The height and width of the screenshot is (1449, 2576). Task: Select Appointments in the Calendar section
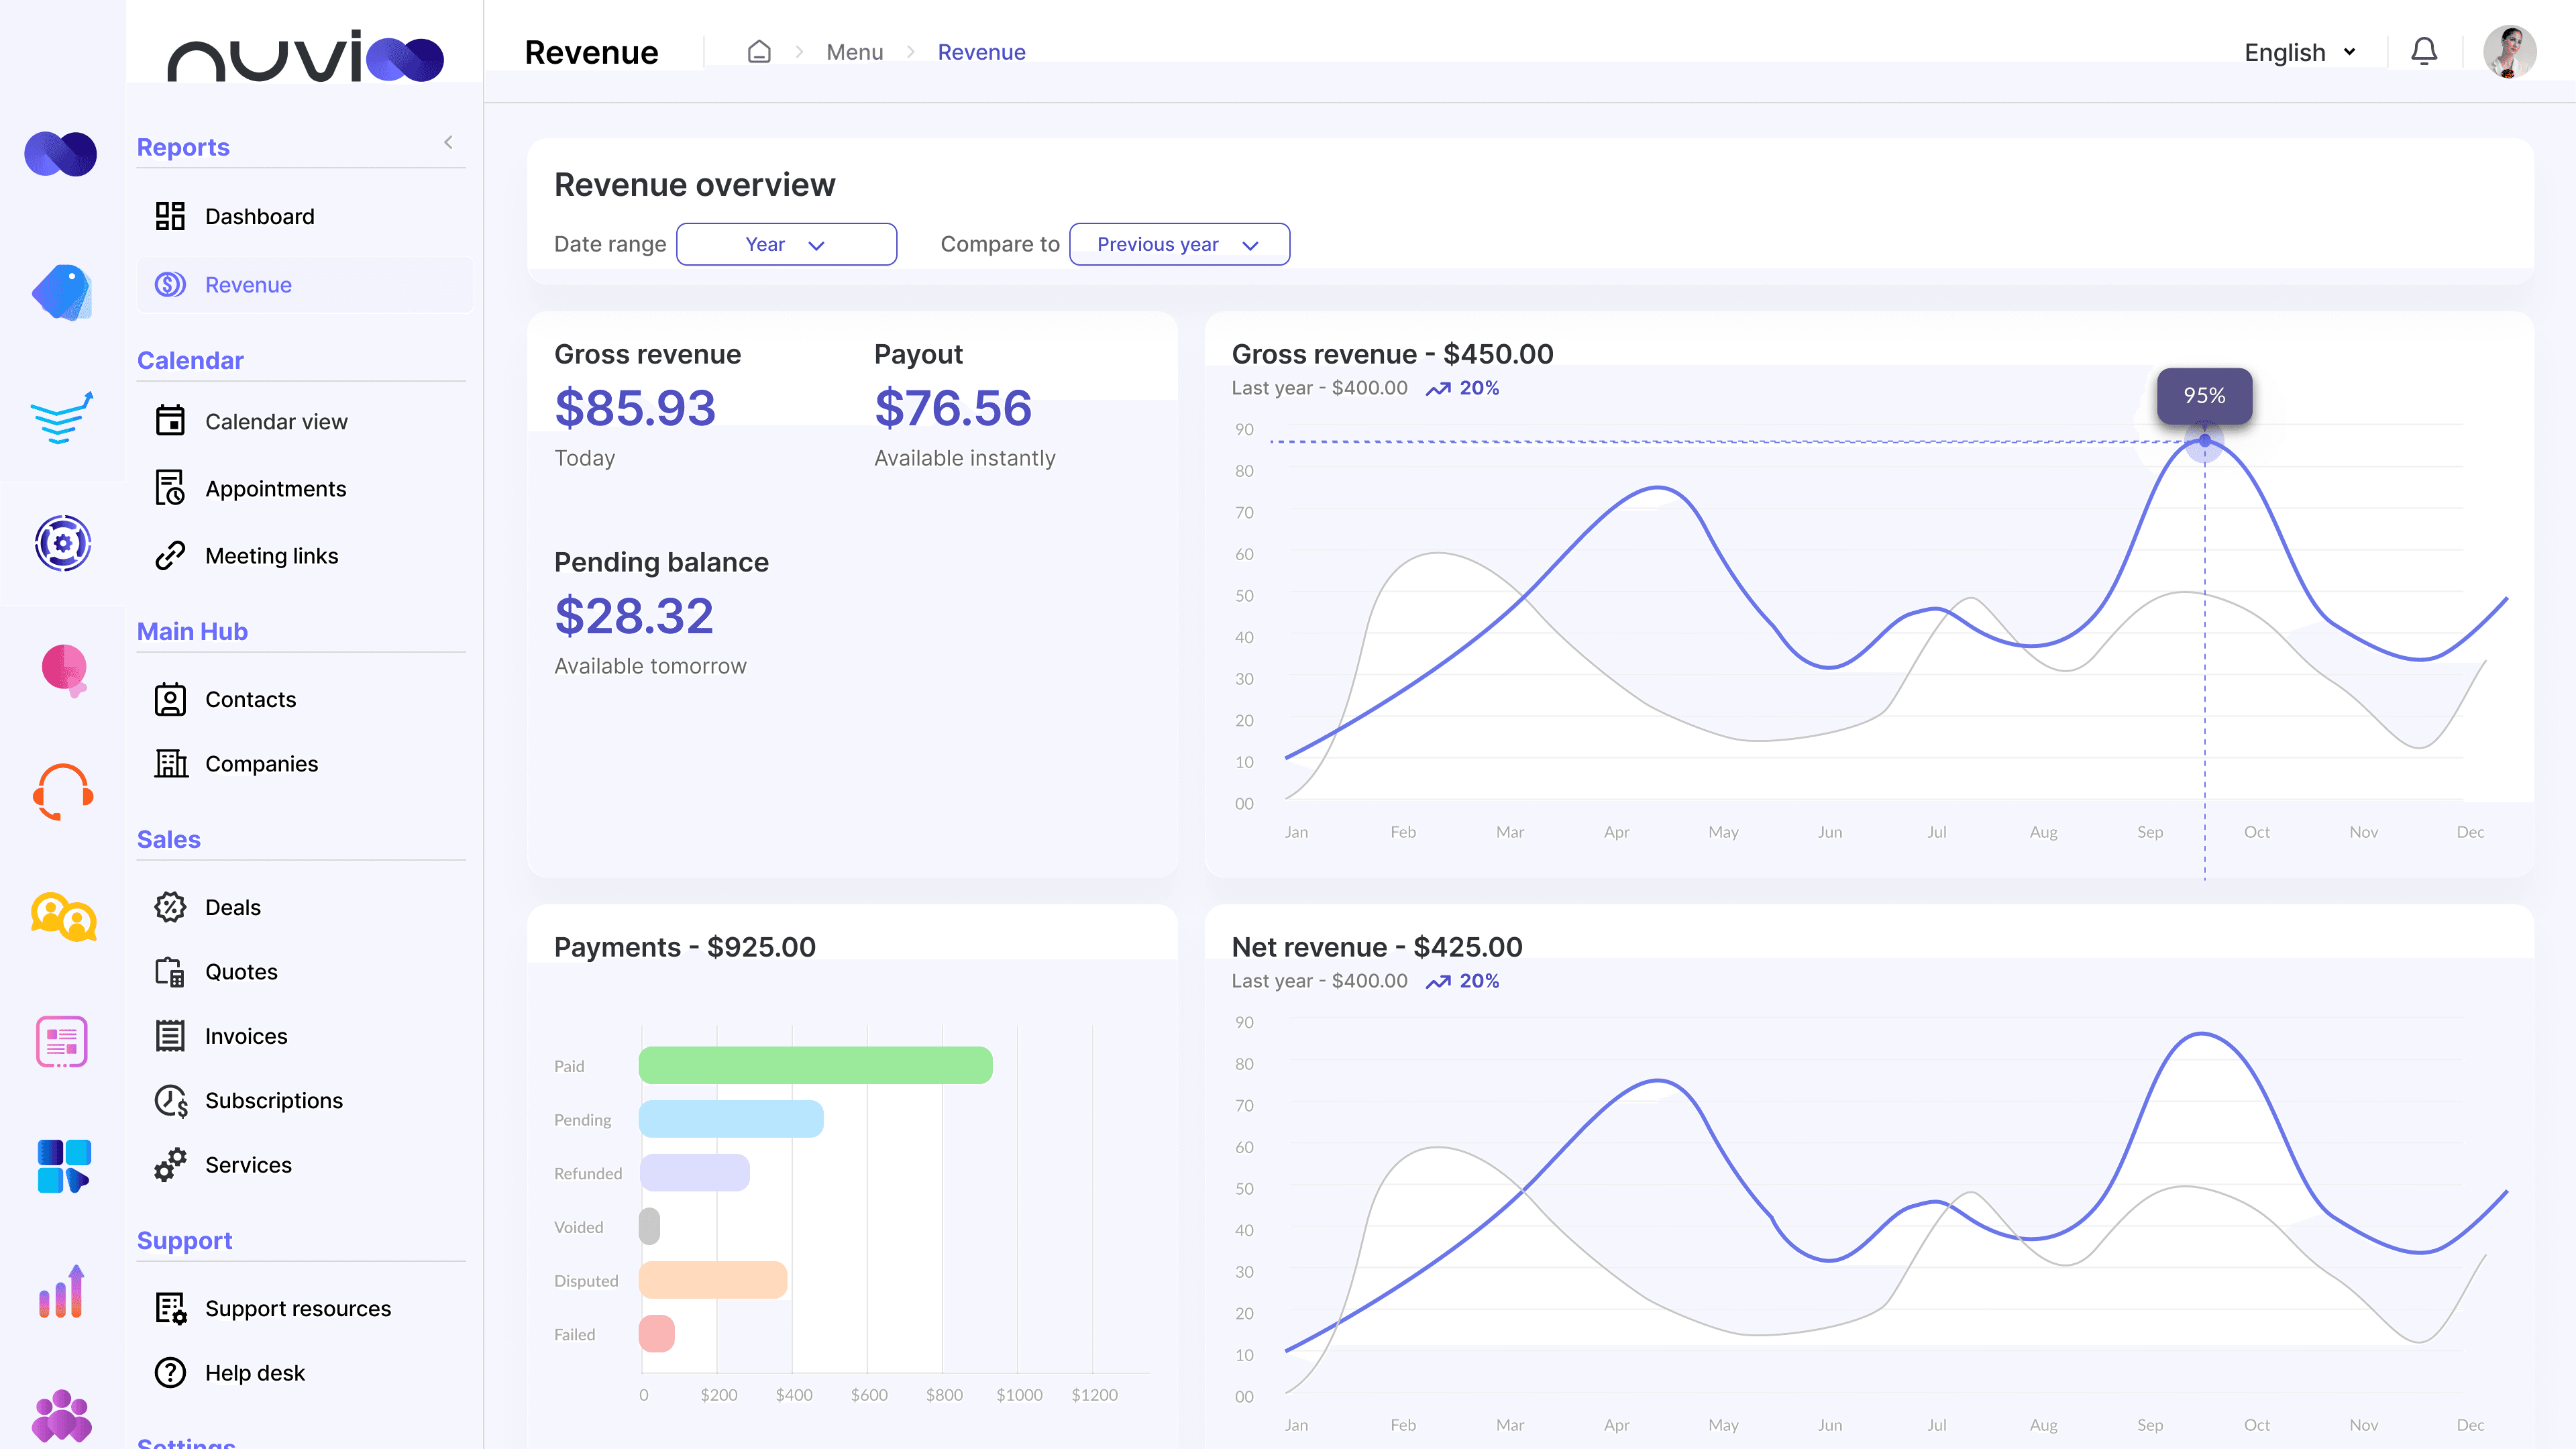pyautogui.click(x=275, y=489)
